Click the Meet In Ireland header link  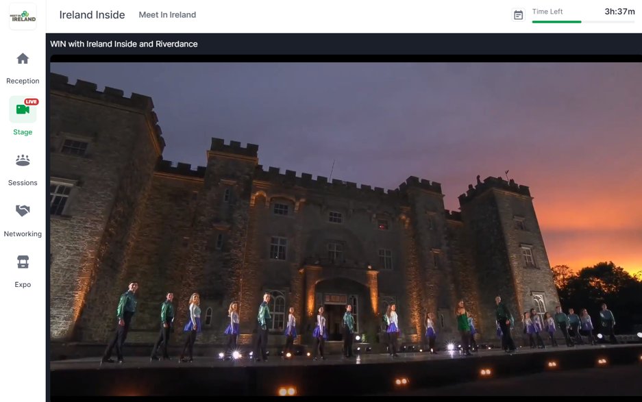tap(166, 14)
